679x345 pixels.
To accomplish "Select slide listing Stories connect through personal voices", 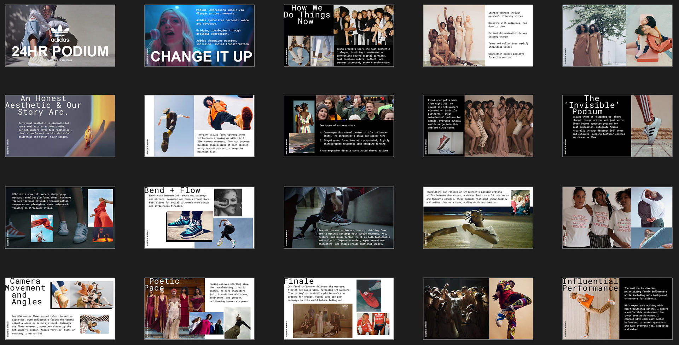I will pos(478,35).
